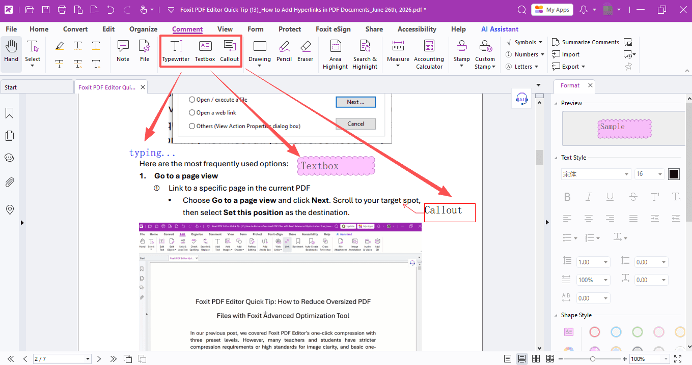The image size is (692, 365).
Task: Center align the text
Action: click(589, 218)
